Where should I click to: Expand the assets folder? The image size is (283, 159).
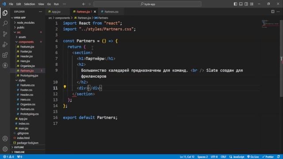click(x=22, y=37)
